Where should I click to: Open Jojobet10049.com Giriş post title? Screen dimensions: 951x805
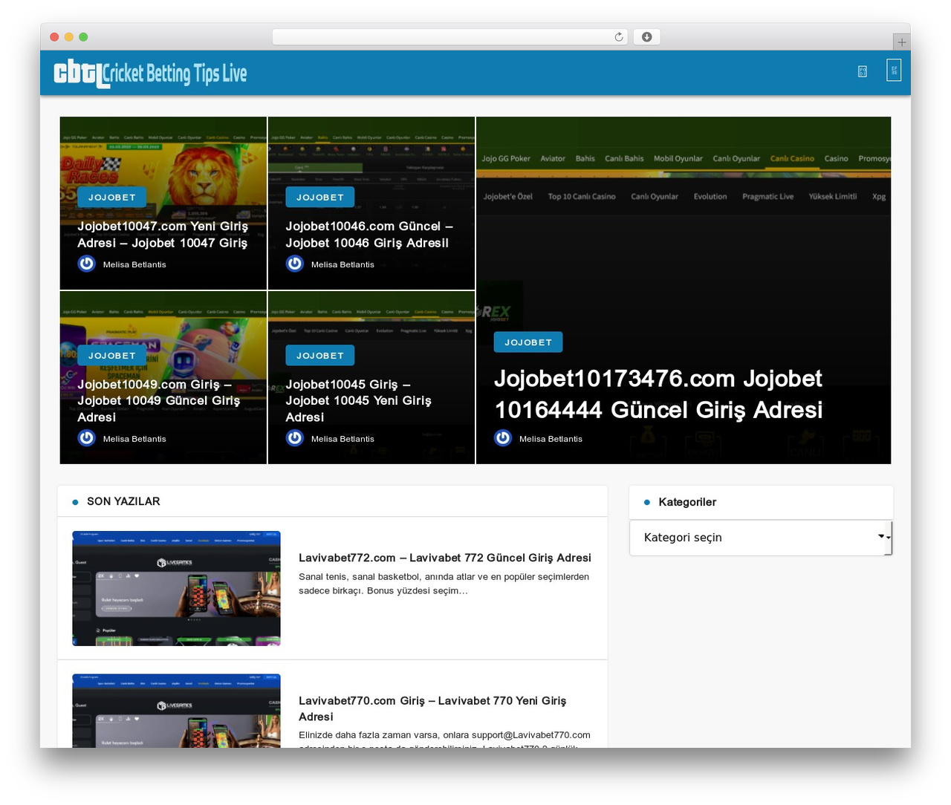[x=159, y=401]
